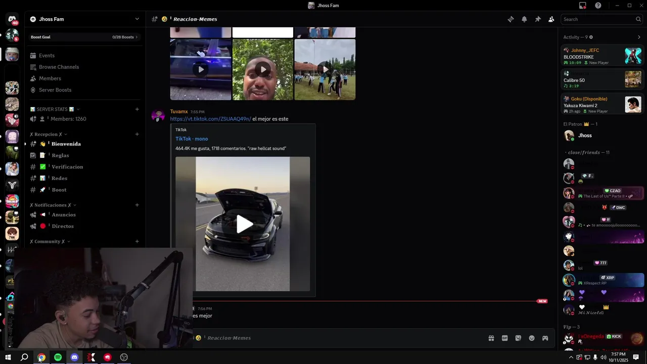Open the apps game controller icon

545,338
